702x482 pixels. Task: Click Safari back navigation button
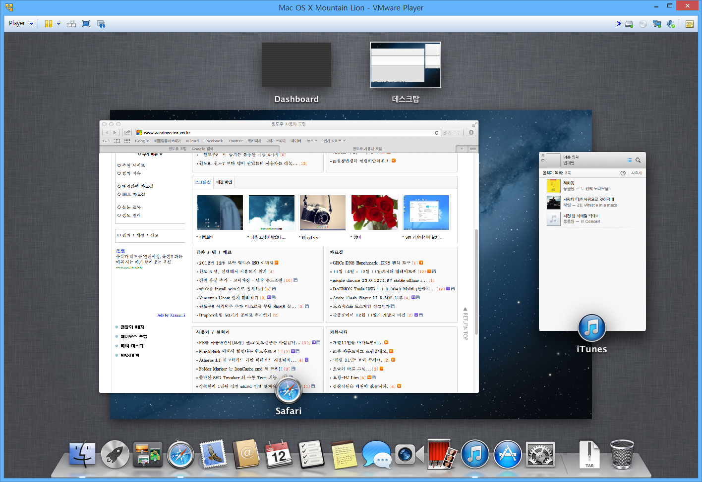click(x=107, y=133)
